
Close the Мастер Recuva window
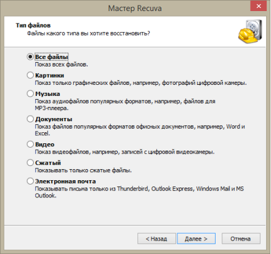(x=259, y=6)
